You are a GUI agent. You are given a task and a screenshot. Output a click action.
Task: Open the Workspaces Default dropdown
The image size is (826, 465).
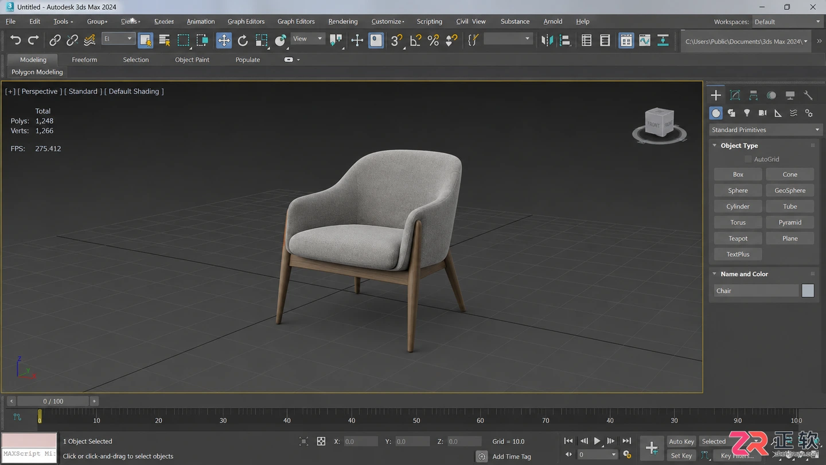pos(787,22)
